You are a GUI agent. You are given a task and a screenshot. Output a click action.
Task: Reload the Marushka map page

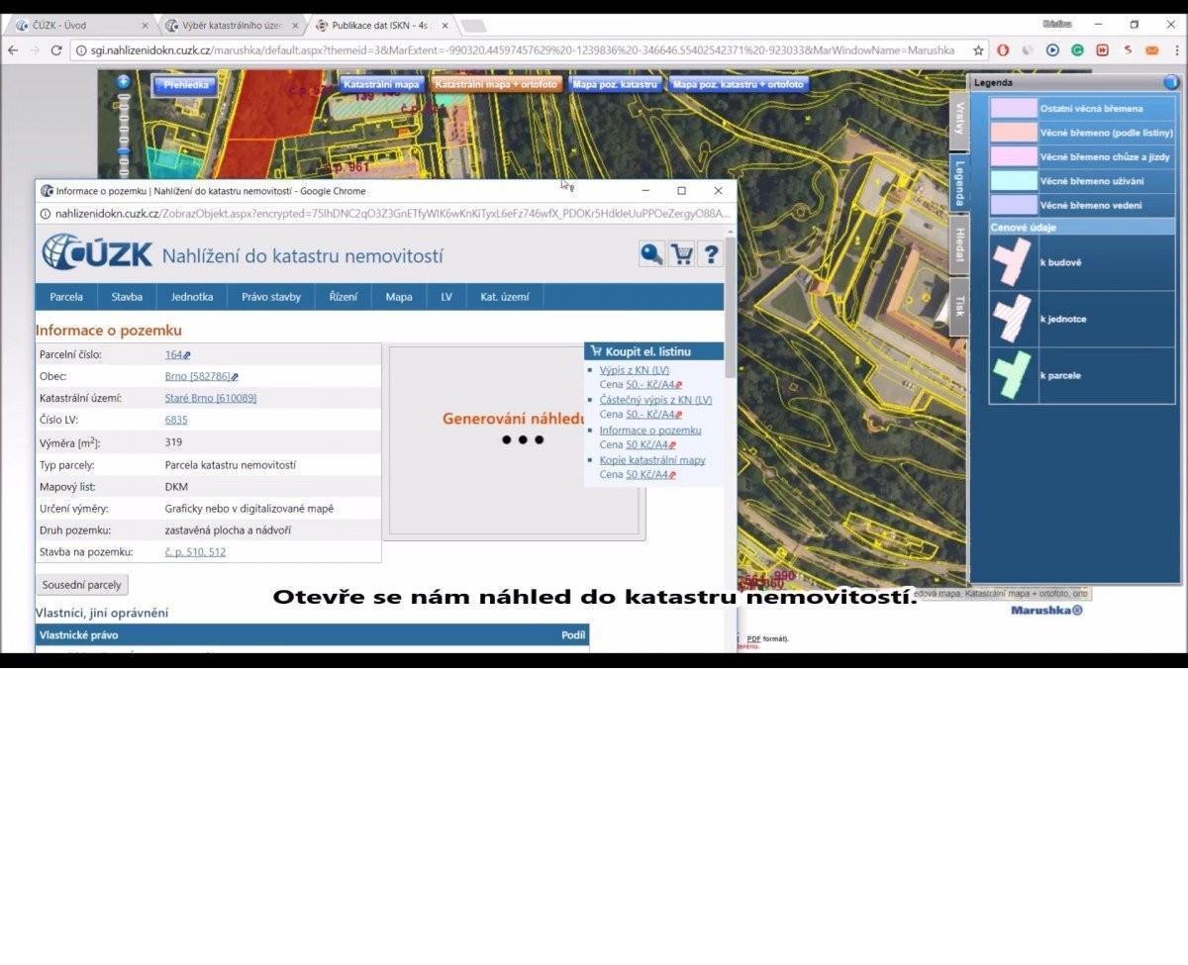pos(56,49)
